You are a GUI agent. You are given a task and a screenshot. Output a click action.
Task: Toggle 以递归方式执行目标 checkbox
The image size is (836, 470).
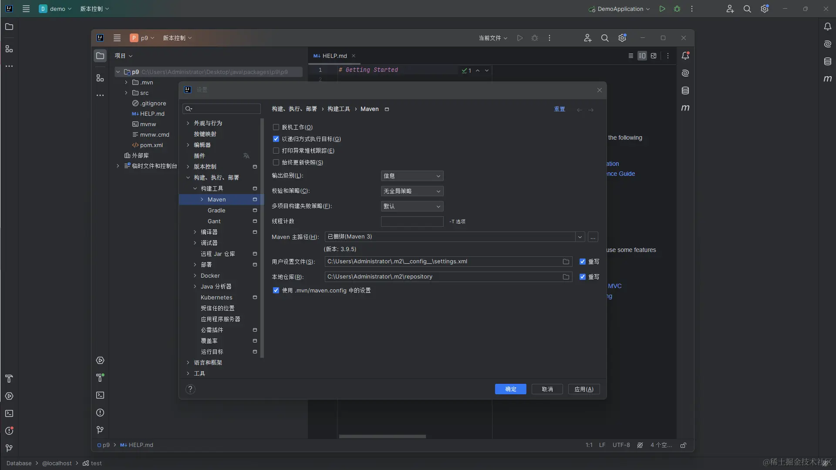[x=276, y=139]
